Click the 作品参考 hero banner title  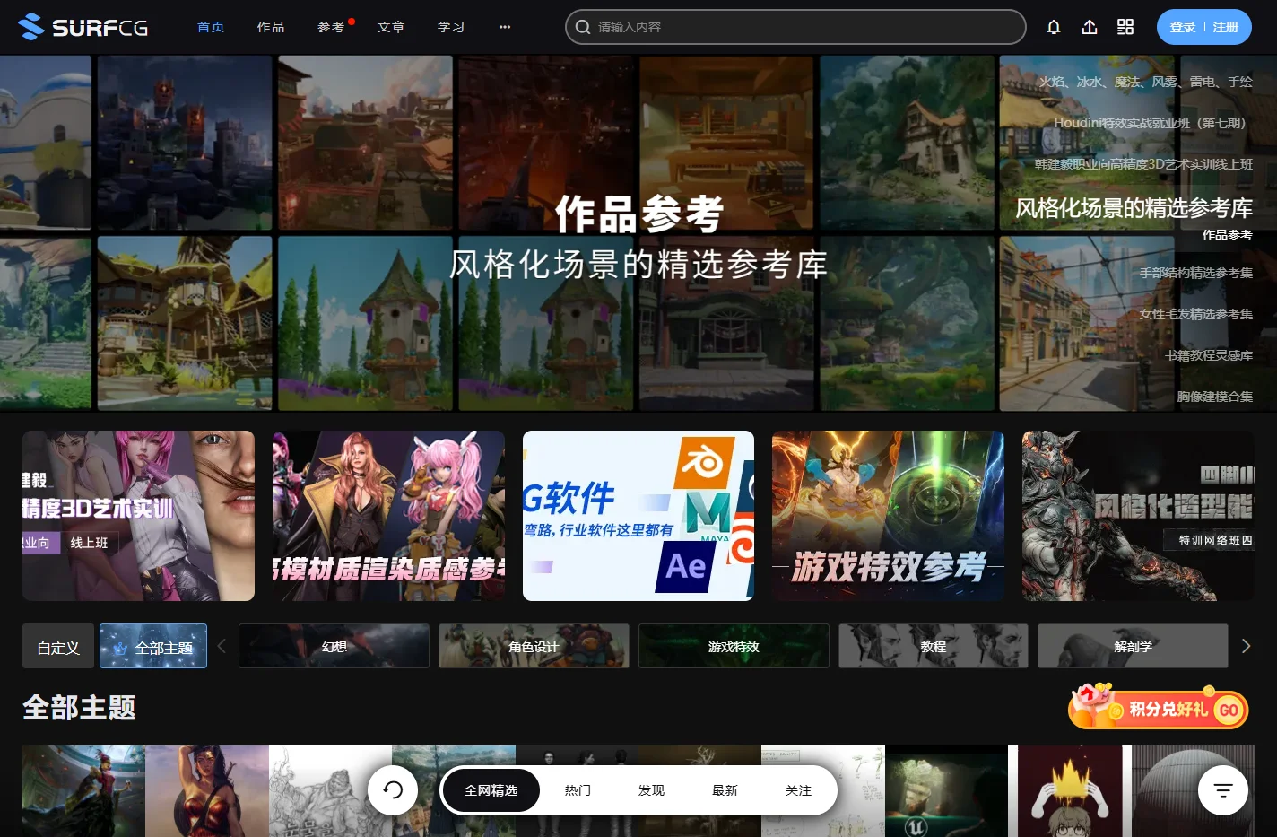coord(638,214)
